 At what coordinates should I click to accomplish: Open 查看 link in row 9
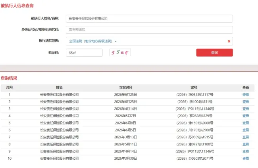(246, 151)
